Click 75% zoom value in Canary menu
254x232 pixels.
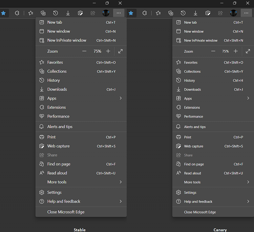[x=225, y=51]
